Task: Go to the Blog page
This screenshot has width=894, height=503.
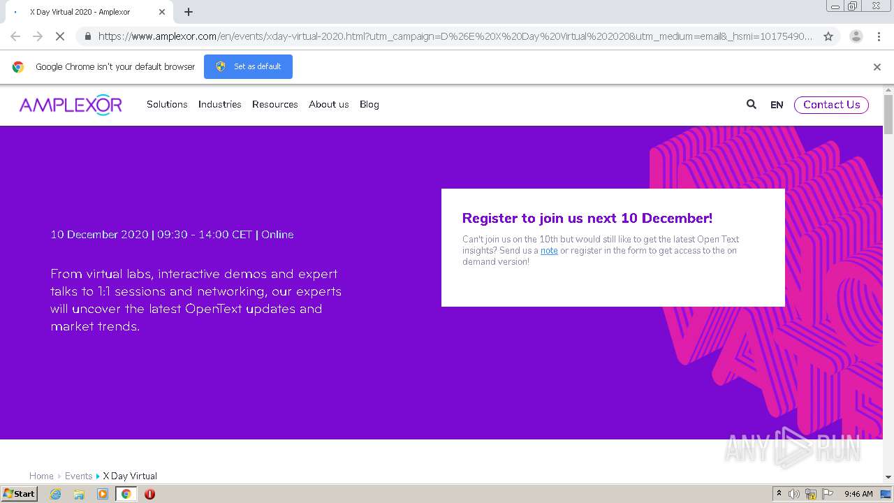Action: 369,104
